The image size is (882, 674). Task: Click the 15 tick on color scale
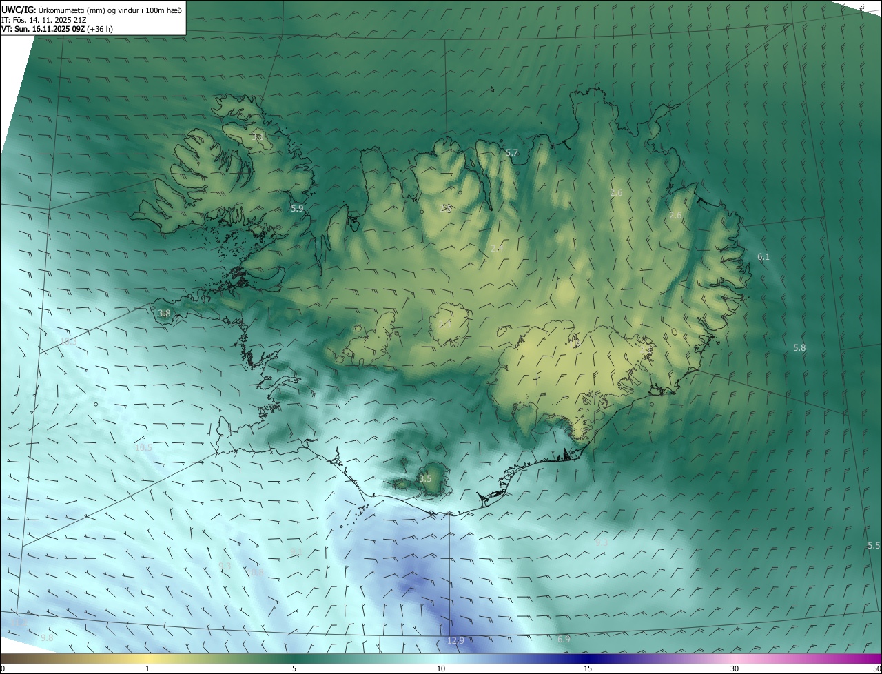click(588, 668)
